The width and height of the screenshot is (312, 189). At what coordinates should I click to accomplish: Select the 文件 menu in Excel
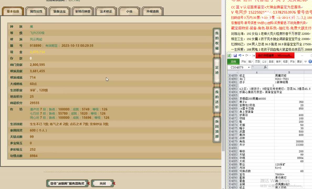point(233,62)
